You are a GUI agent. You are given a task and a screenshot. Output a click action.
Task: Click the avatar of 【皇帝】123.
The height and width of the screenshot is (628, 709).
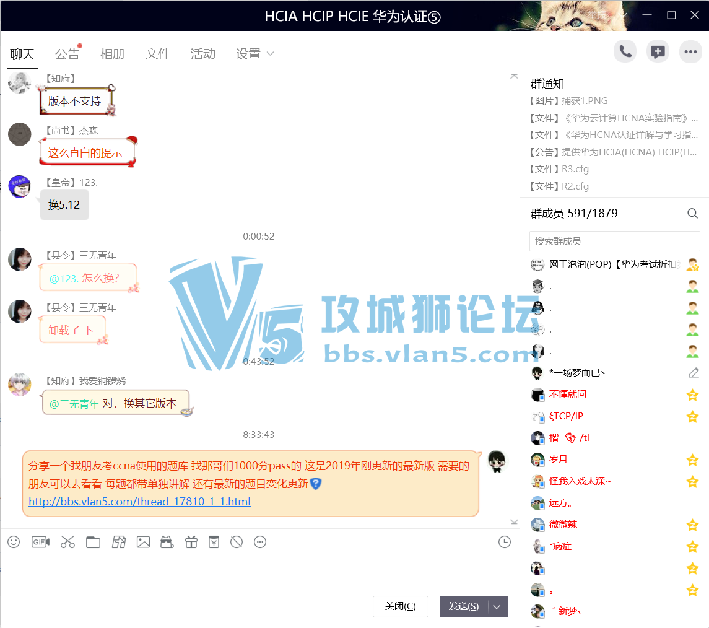(19, 186)
